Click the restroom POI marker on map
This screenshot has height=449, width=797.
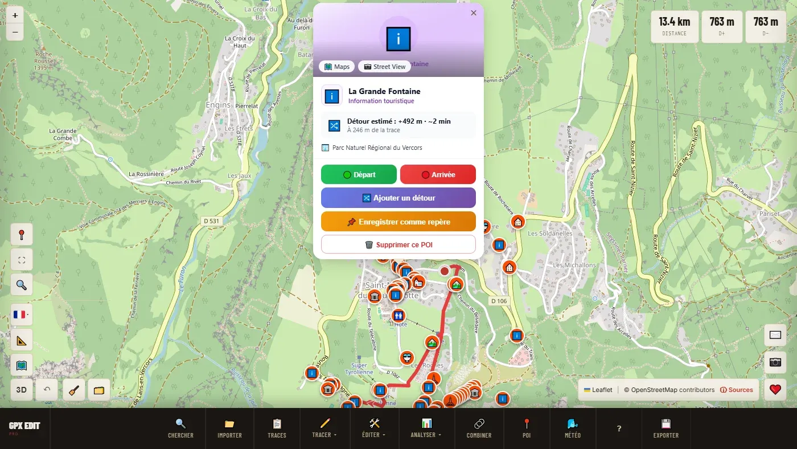[399, 315]
